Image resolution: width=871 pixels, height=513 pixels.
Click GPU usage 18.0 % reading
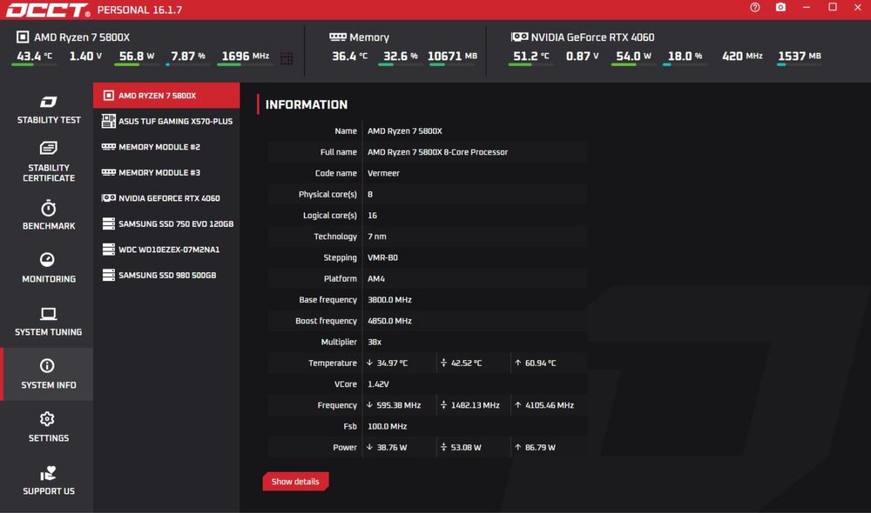[685, 56]
